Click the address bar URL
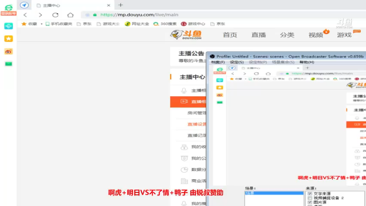Viewport: 366px width, 206px height. pyautogui.click(x=140, y=15)
